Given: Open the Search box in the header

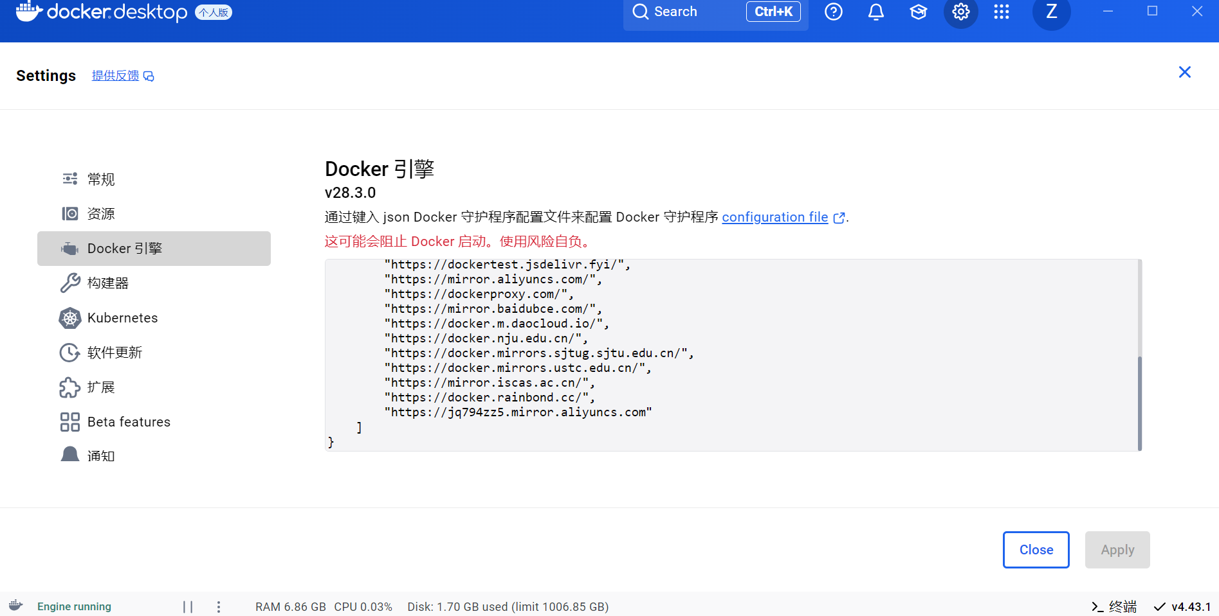Looking at the screenshot, I should pos(715,12).
